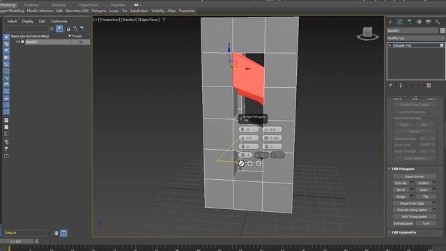The width and height of the screenshot is (446, 251).
Task: Click the Turn button
Action: (426, 223)
